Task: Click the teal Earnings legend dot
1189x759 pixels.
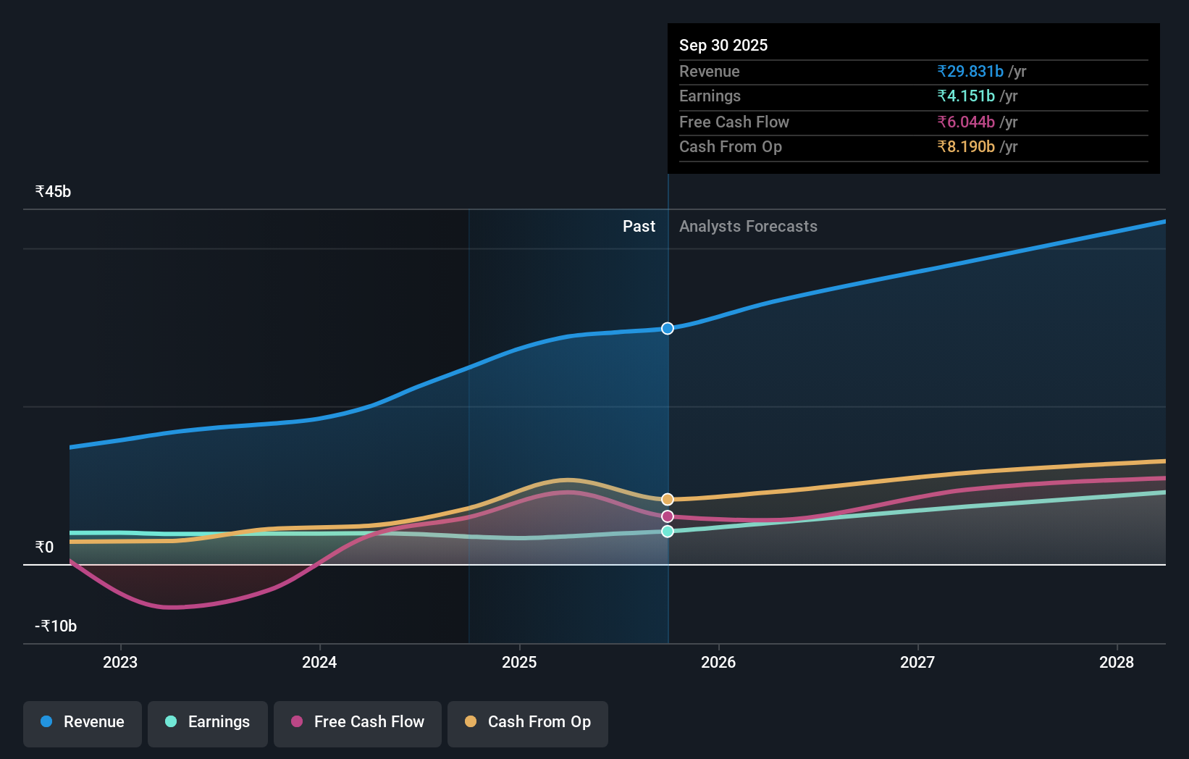Action: point(170,721)
